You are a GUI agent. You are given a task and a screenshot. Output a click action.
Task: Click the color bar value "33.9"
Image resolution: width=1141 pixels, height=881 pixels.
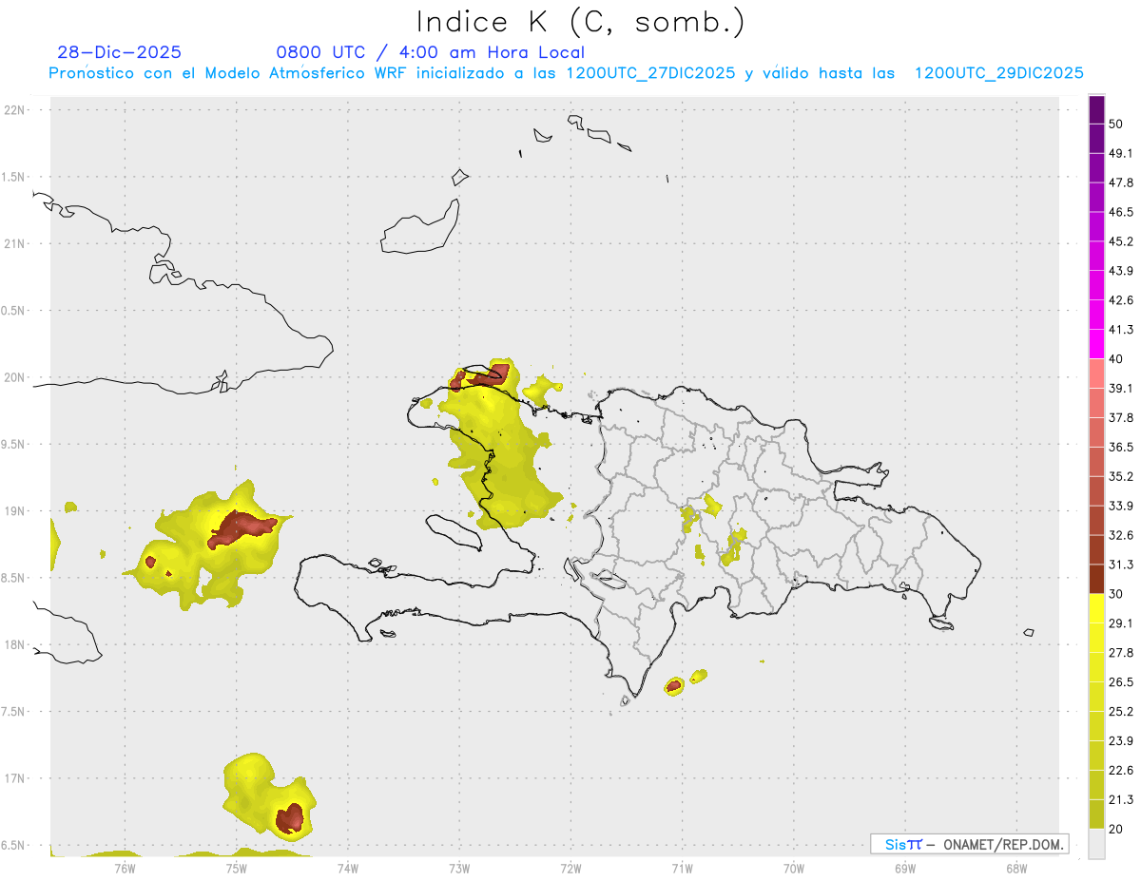tap(1121, 506)
